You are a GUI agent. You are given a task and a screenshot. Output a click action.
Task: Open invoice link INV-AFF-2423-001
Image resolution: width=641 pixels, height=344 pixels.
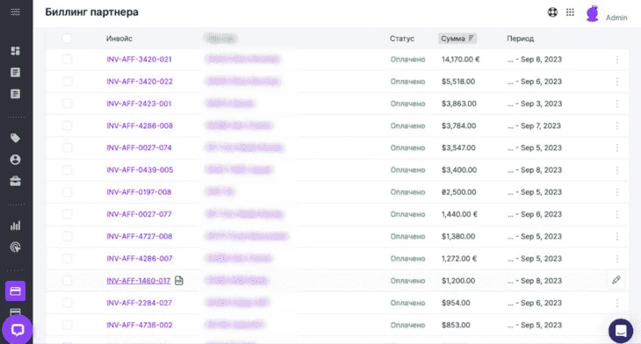tap(139, 104)
